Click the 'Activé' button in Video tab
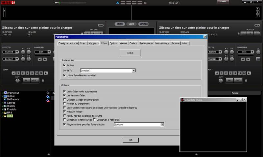Viewport: 263px width, 157px height. 131,53
